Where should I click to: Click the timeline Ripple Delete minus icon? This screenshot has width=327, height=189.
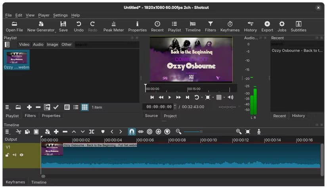tap(65, 132)
